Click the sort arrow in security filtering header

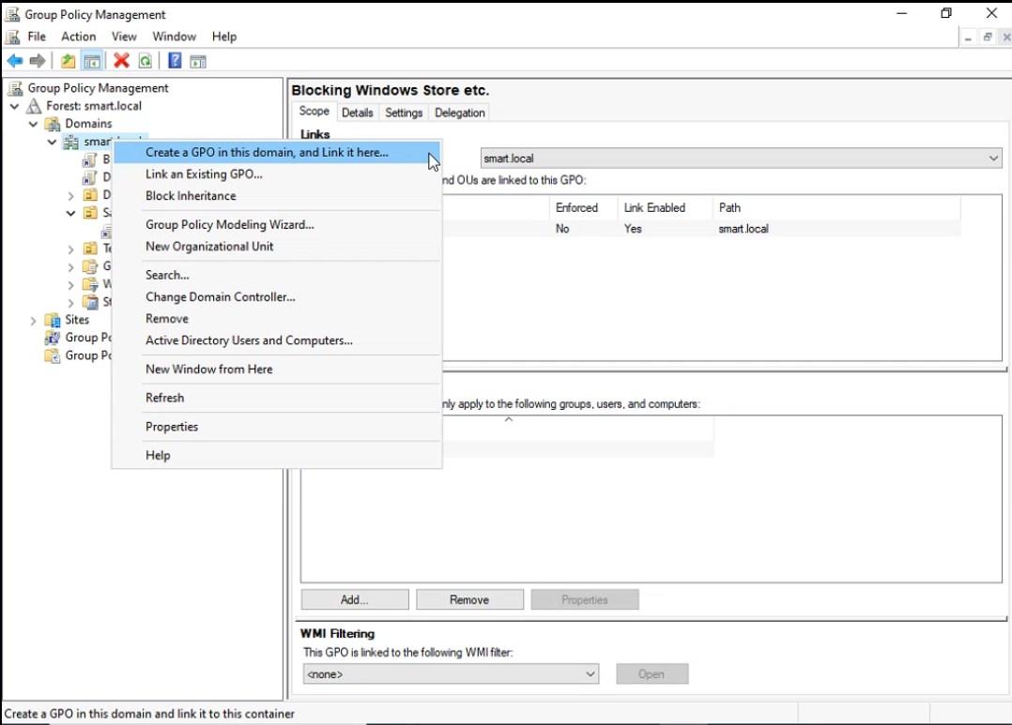(509, 419)
